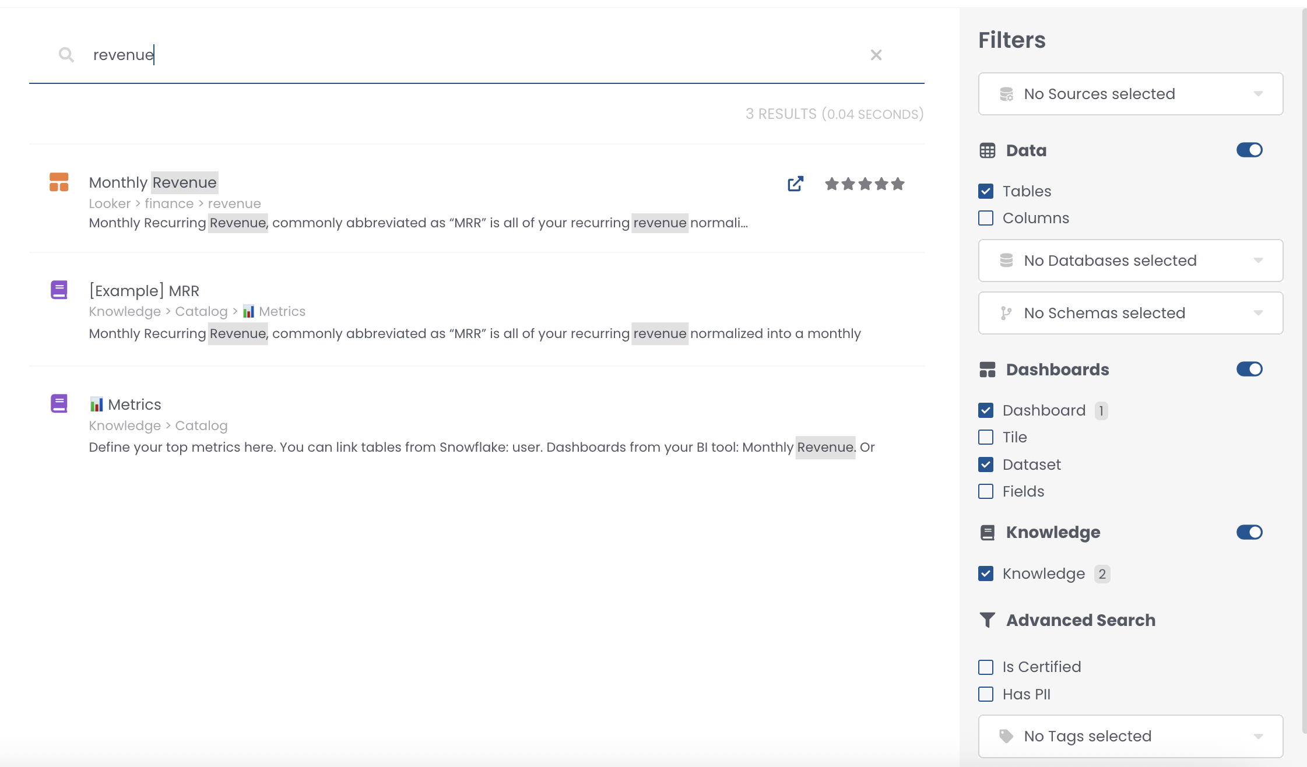This screenshot has width=1307, height=767.
Task: Check the Columns checkbox
Action: [986, 218]
